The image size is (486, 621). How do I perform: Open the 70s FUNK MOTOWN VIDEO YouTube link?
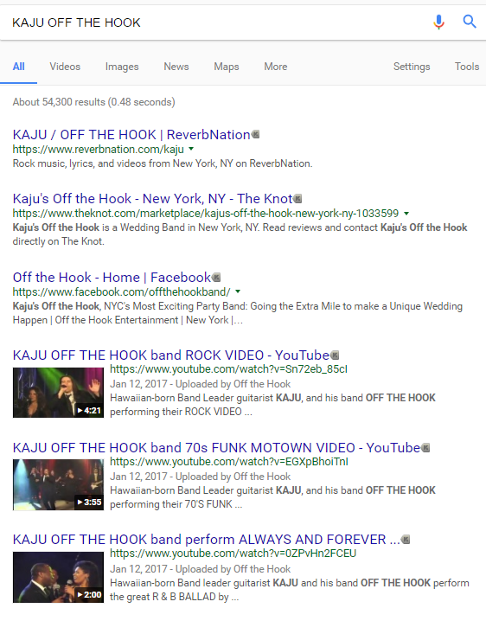(x=216, y=448)
